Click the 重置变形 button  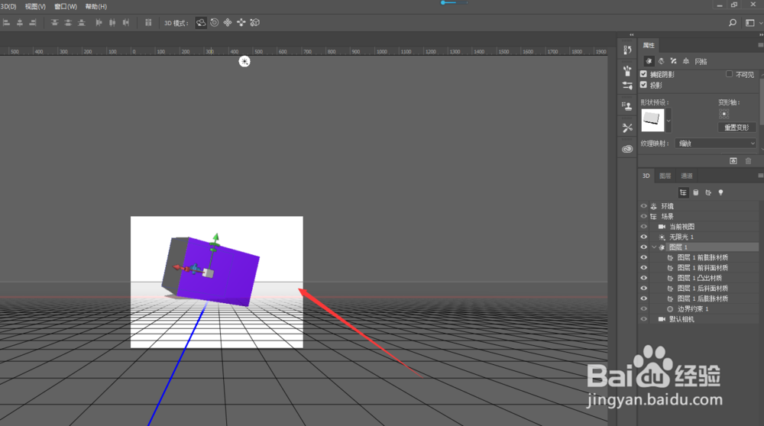pyautogui.click(x=736, y=127)
